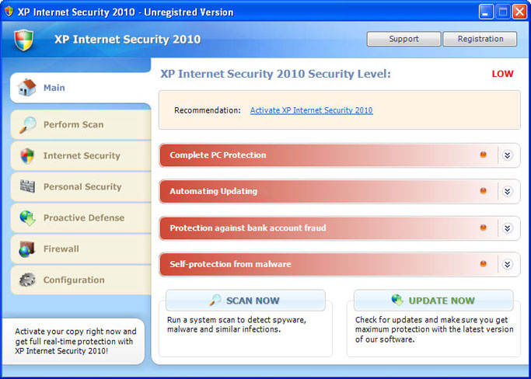Click the red LOW security level text
This screenshot has width=531, height=379.
click(x=502, y=74)
